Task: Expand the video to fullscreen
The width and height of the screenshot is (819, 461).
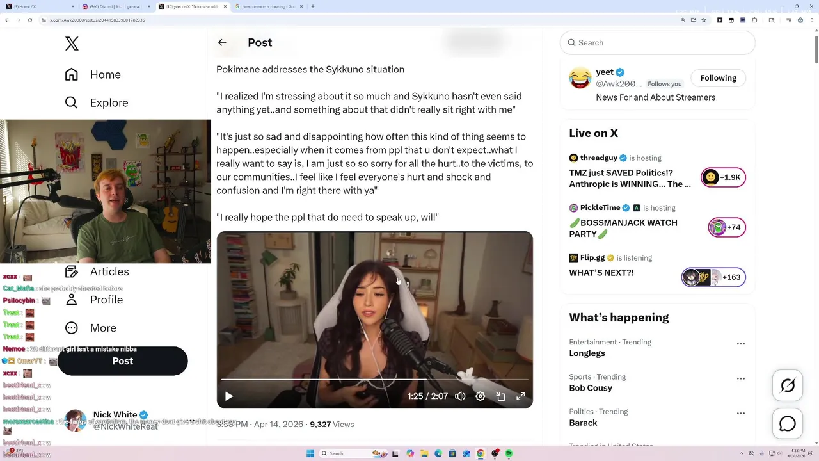Action: 521,396
